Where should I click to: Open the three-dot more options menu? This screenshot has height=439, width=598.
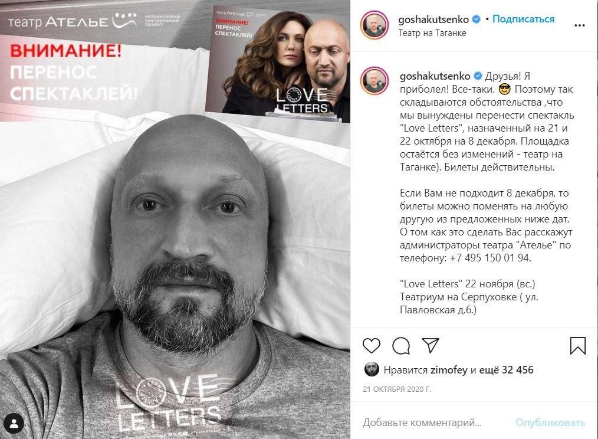pos(579,25)
